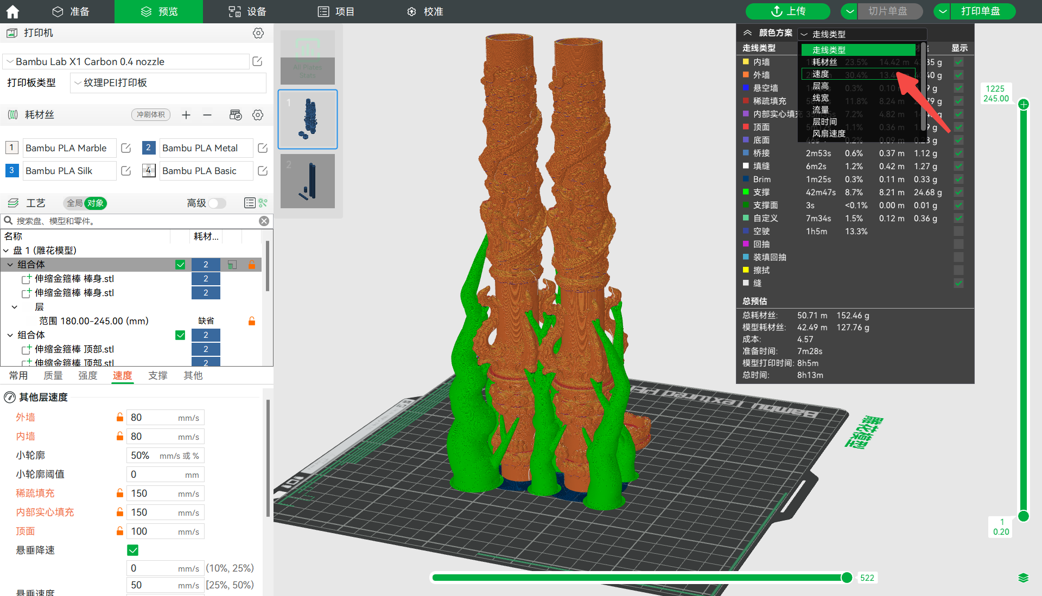
Task: Uncheck printable box for first 组合体
Action: pyautogui.click(x=180, y=265)
